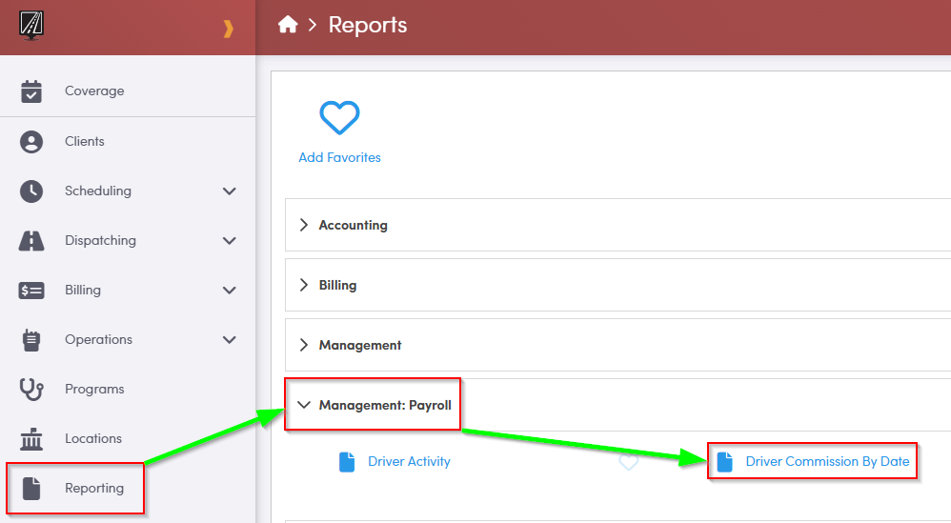
Task: Click the Locations building icon
Action: [x=31, y=439]
